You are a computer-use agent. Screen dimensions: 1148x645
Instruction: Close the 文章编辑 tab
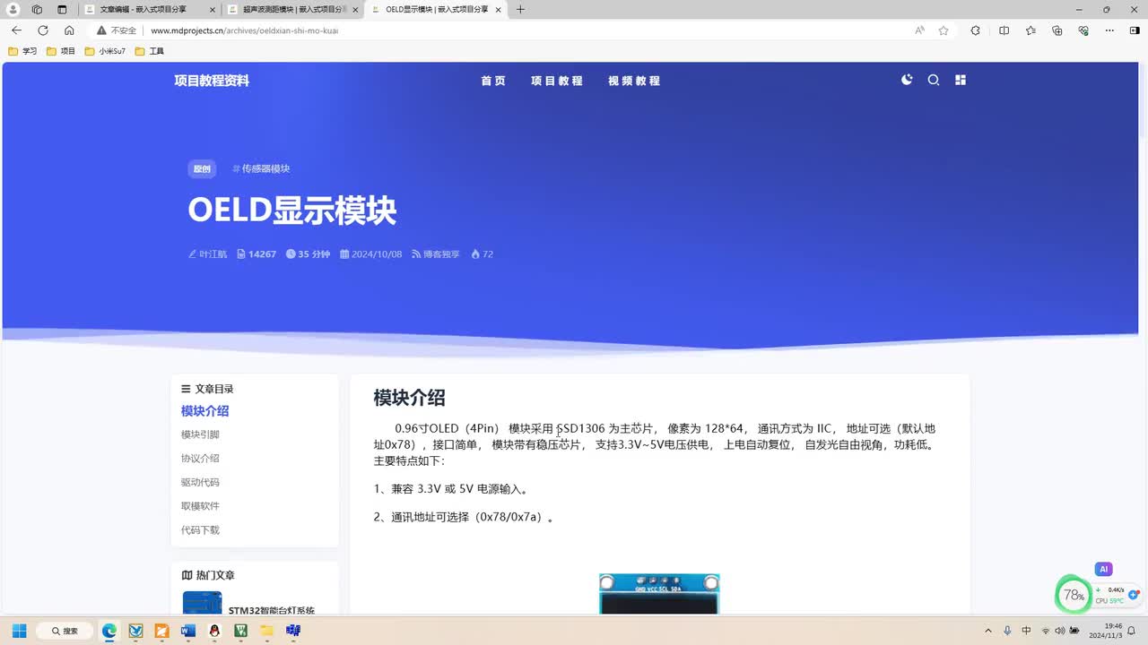(212, 9)
